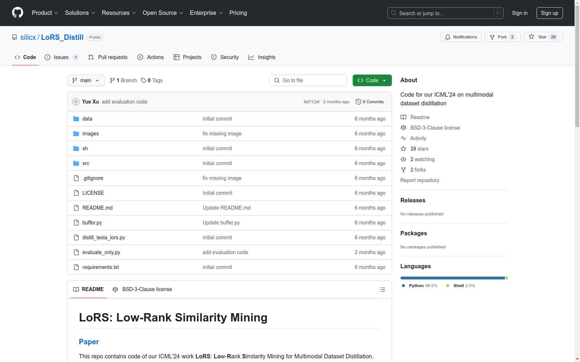This screenshot has width=580, height=362.
Task: Expand the Enterprise menu
Action: tap(206, 13)
